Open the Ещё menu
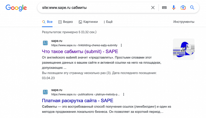 coord(108,22)
